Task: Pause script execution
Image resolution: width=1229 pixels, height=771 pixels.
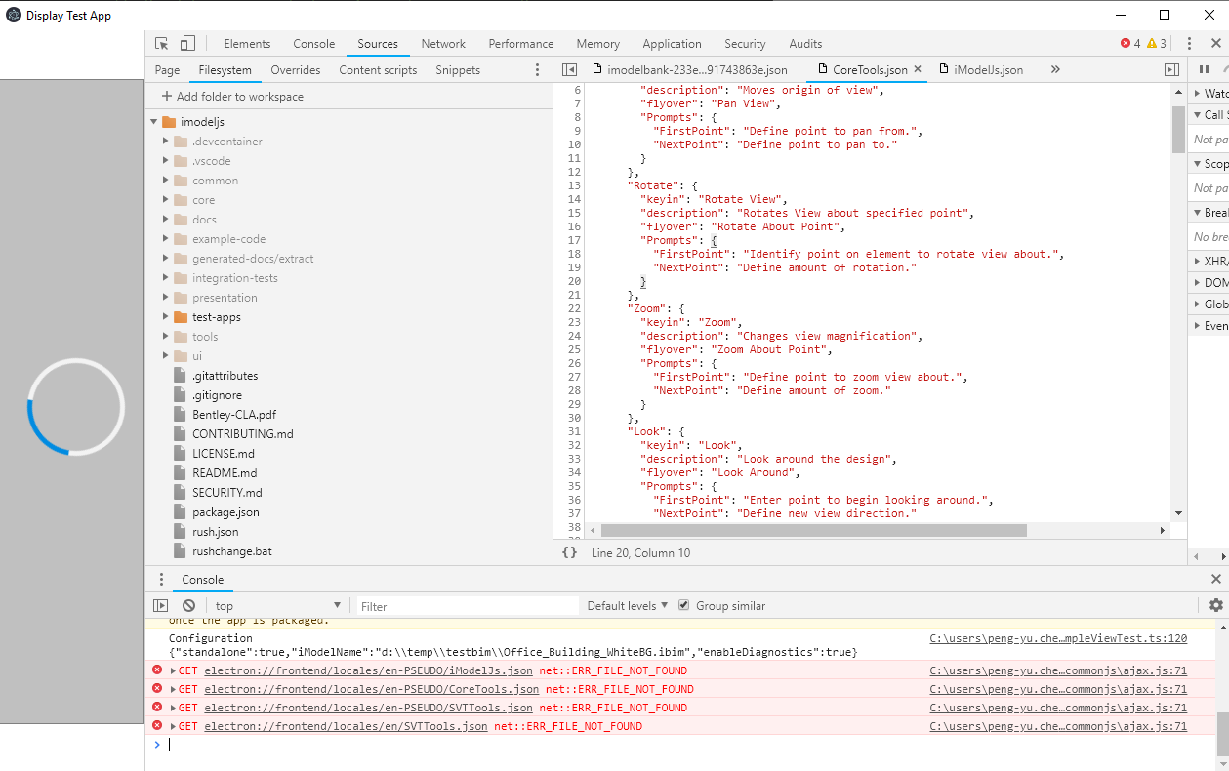Action: (x=1204, y=70)
